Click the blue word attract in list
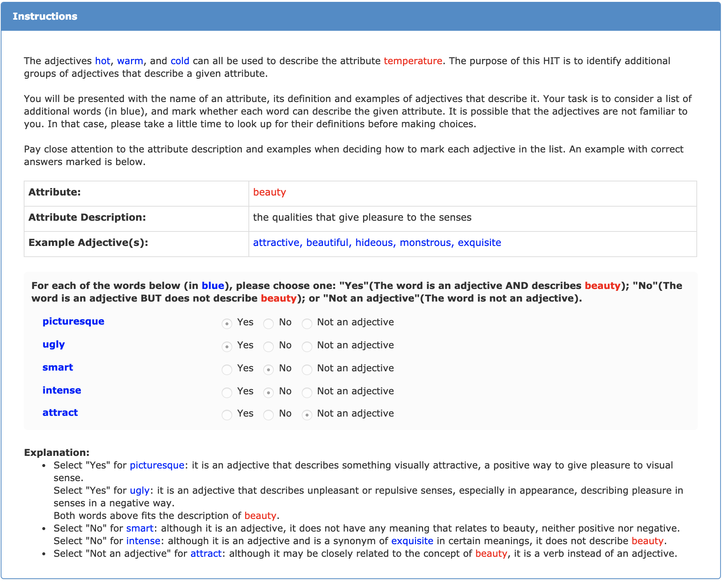Image resolution: width=722 pixels, height=582 pixels. [60, 412]
